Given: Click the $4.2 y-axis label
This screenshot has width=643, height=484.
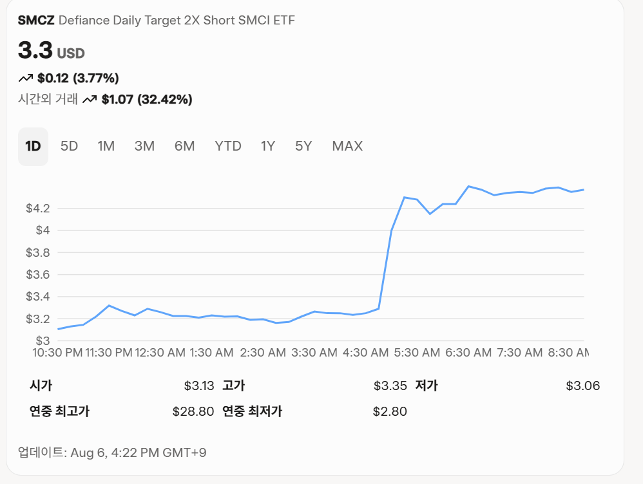Looking at the screenshot, I should (x=38, y=208).
